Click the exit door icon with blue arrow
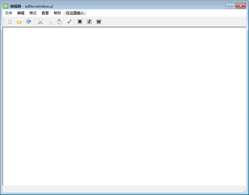The width and height of the screenshot is (249, 195). point(29,22)
